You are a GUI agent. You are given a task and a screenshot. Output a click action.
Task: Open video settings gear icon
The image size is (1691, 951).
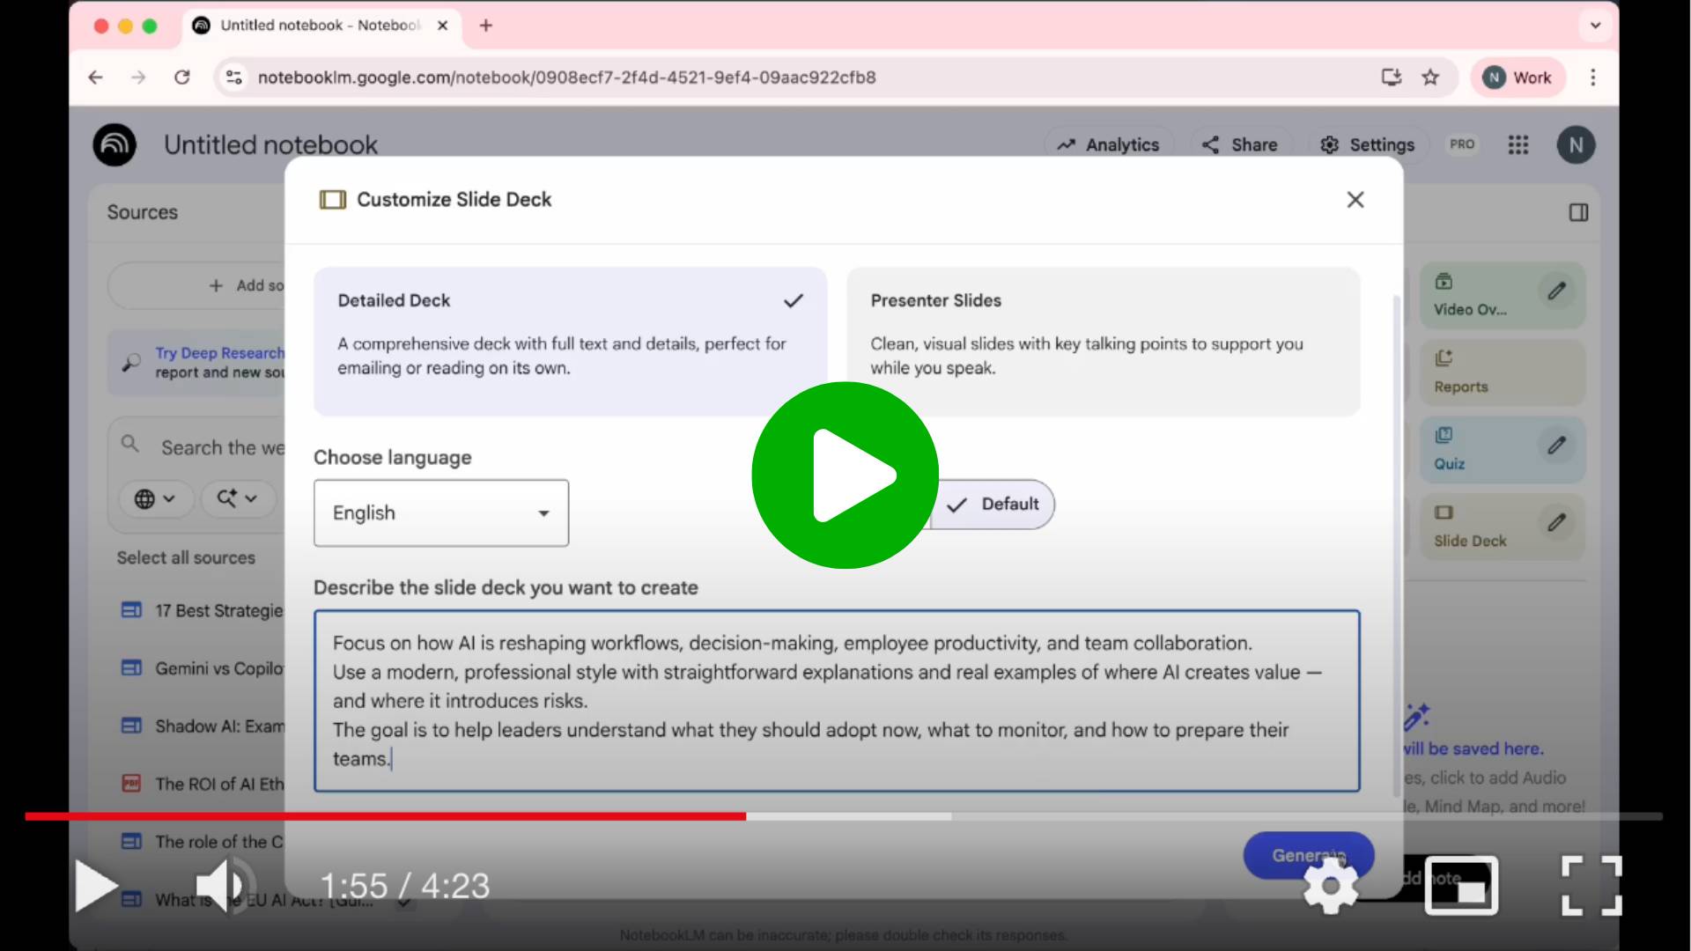pos(1330,886)
